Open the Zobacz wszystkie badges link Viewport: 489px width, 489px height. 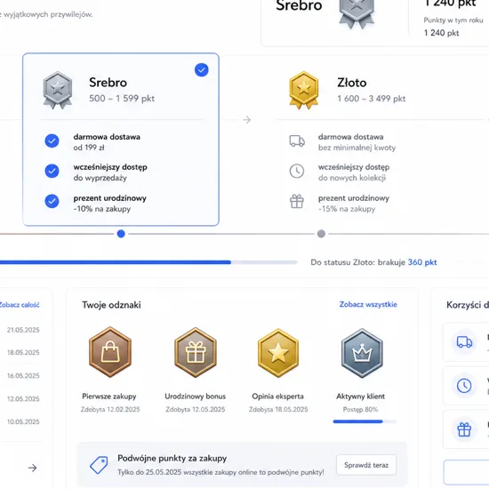click(368, 304)
